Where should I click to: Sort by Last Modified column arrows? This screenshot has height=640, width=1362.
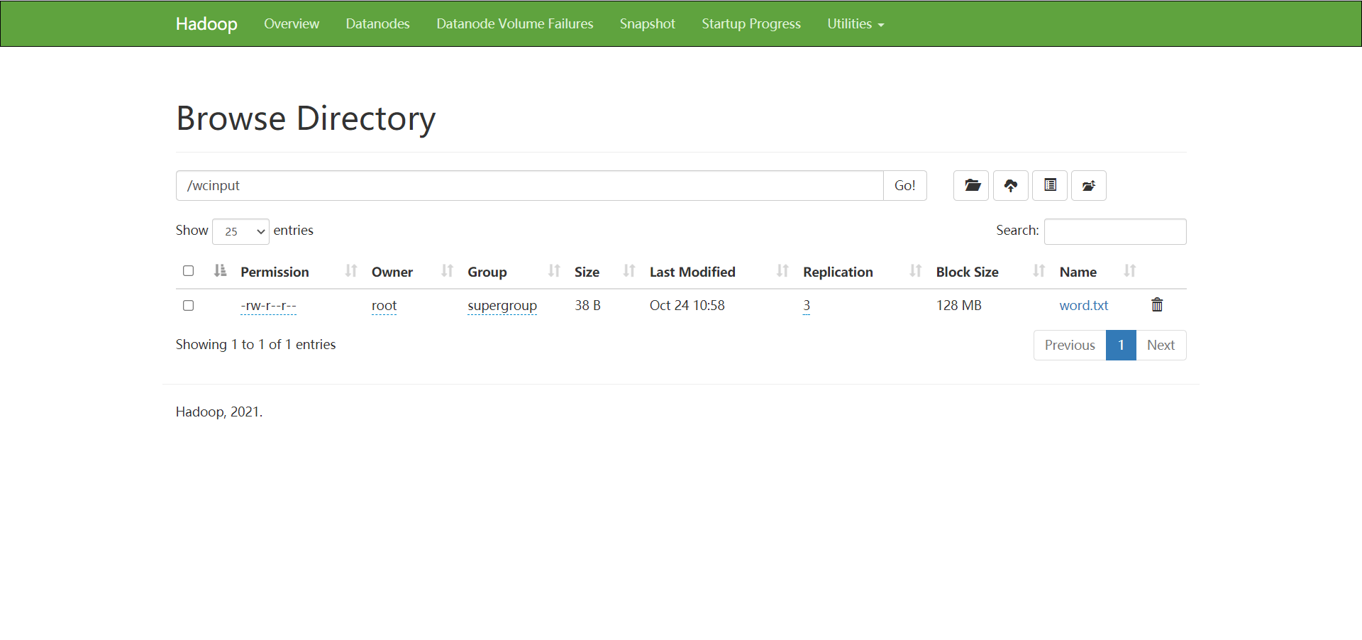pos(782,270)
